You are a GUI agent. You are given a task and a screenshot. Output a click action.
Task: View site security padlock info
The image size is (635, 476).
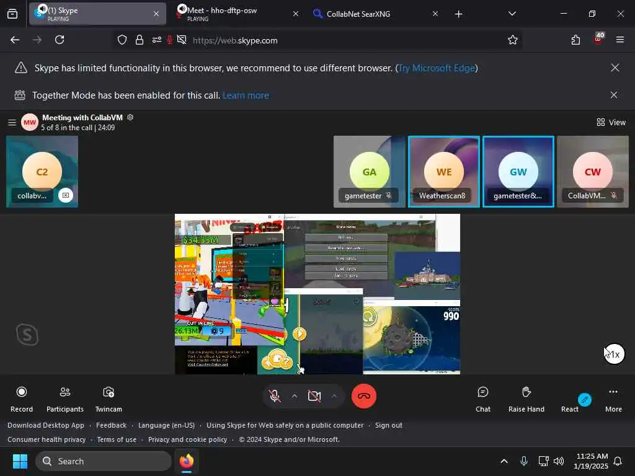(x=140, y=40)
